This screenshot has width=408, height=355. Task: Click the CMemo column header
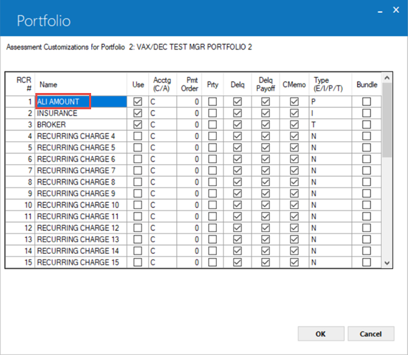pos(294,84)
